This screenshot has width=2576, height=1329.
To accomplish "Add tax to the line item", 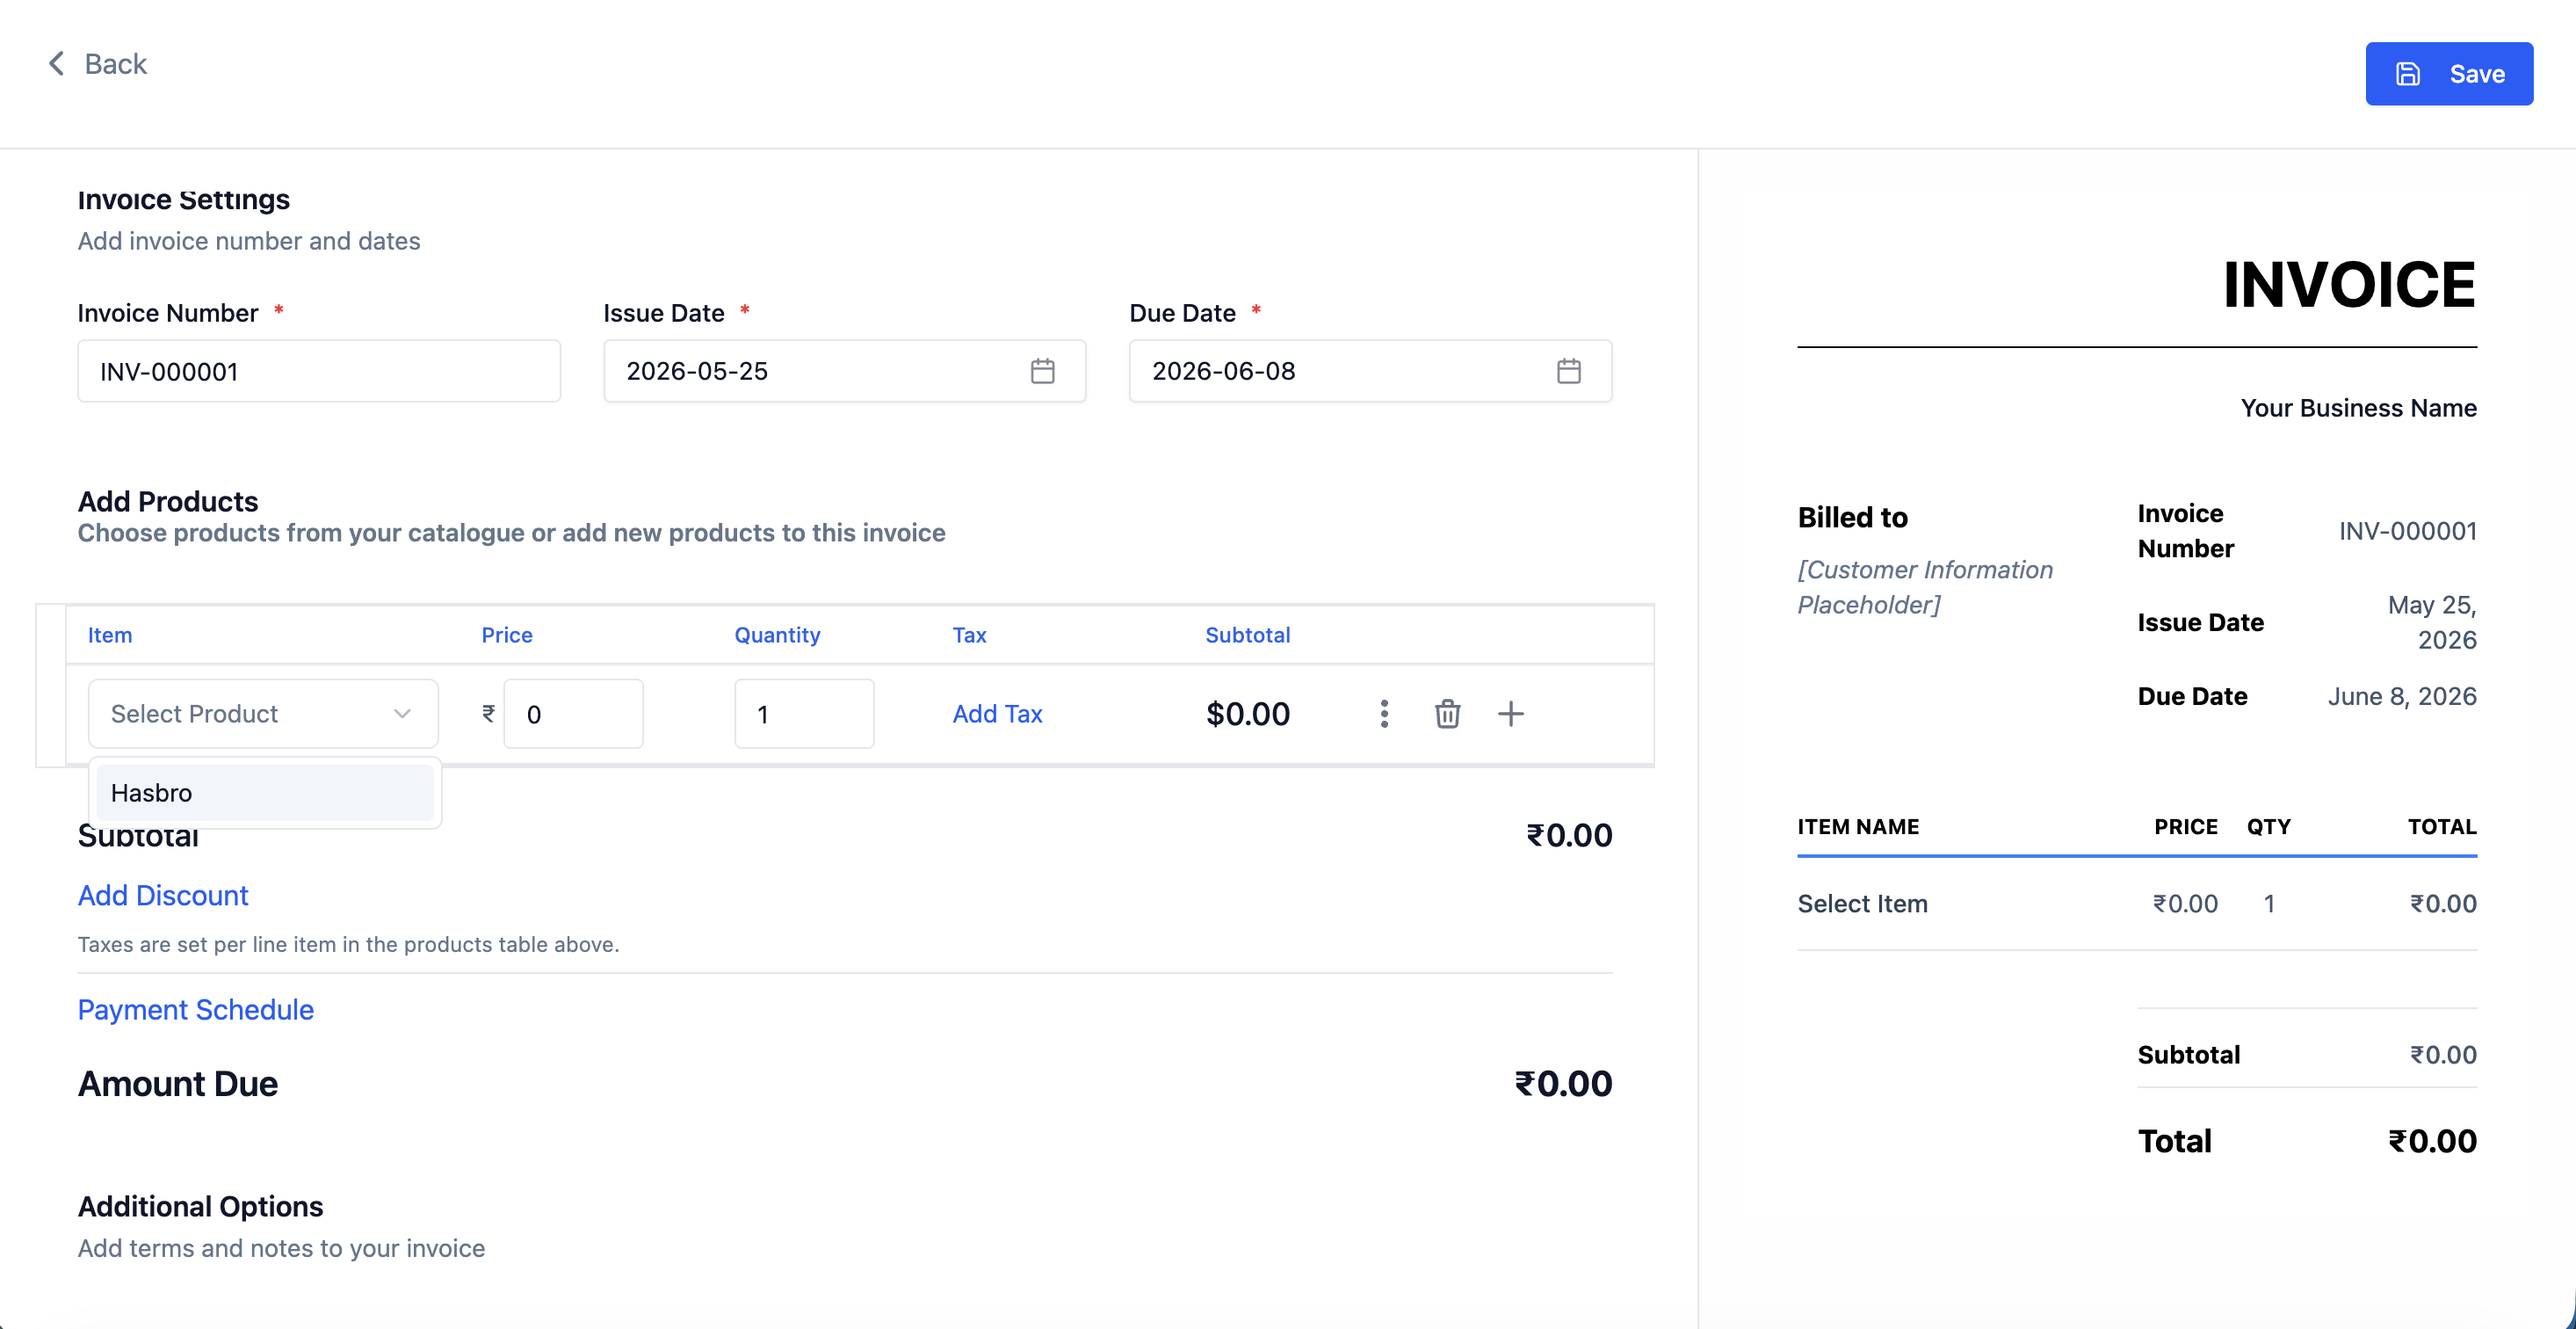I will click(x=997, y=714).
